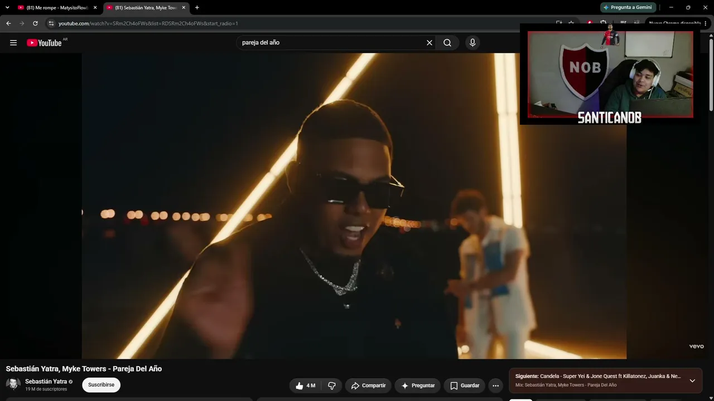Go back with the browser arrow

(x=8, y=23)
